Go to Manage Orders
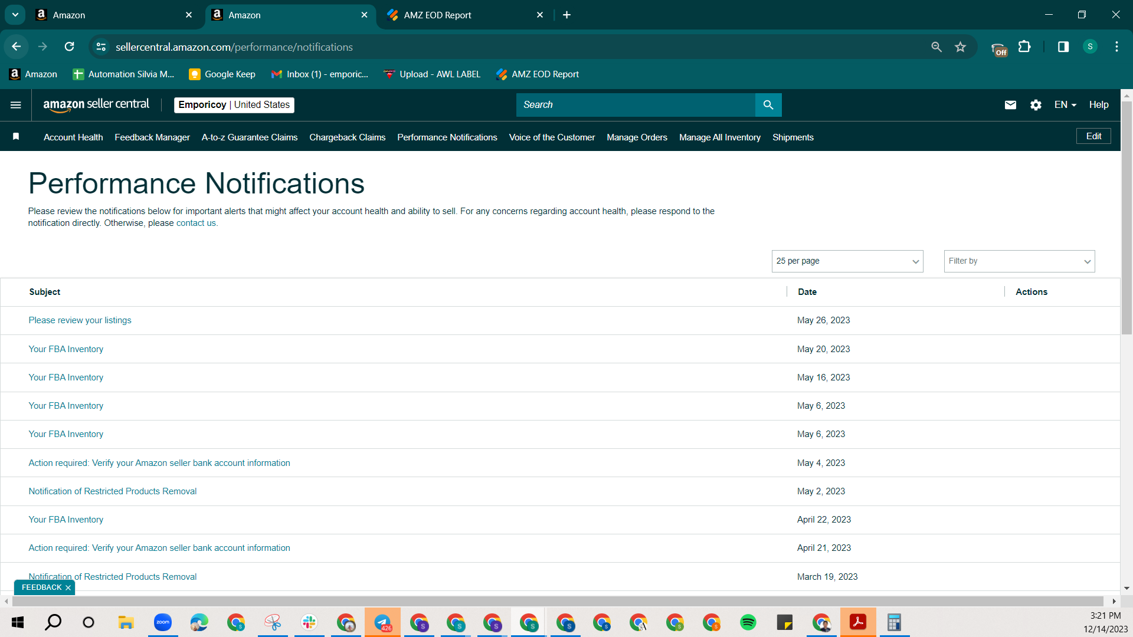The height and width of the screenshot is (637, 1133). pos(637,137)
